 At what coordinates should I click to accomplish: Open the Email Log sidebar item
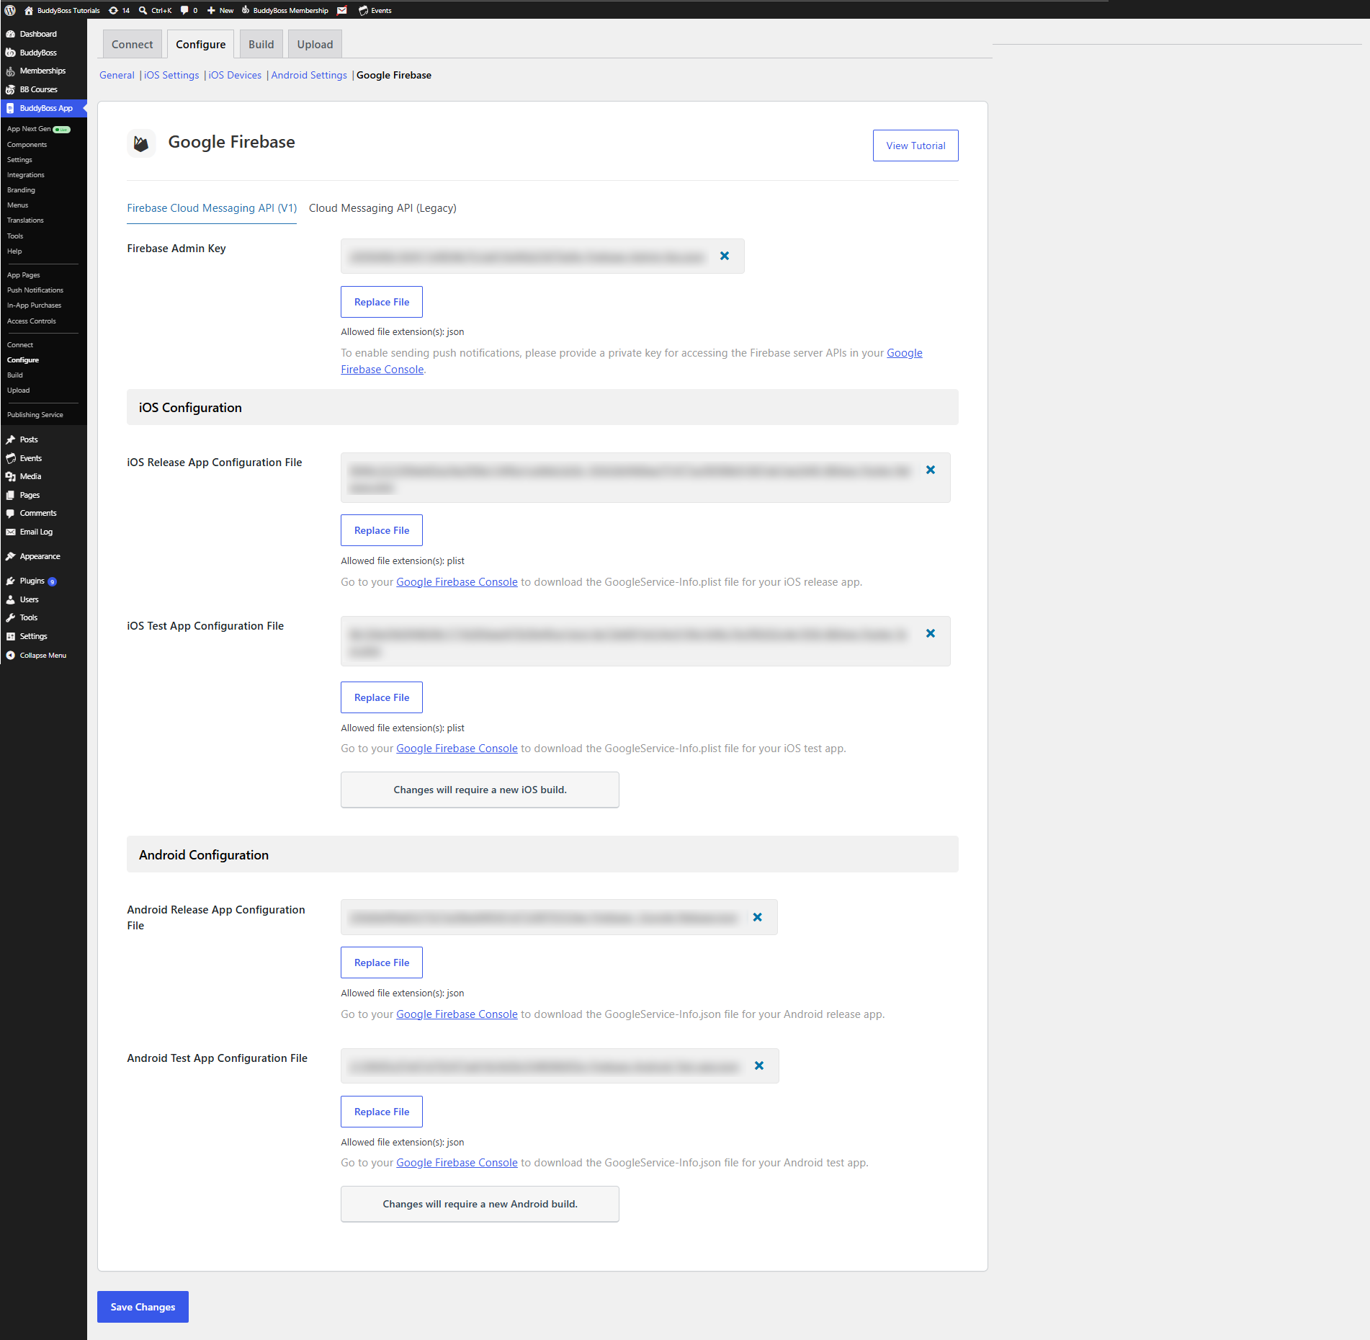(x=36, y=532)
